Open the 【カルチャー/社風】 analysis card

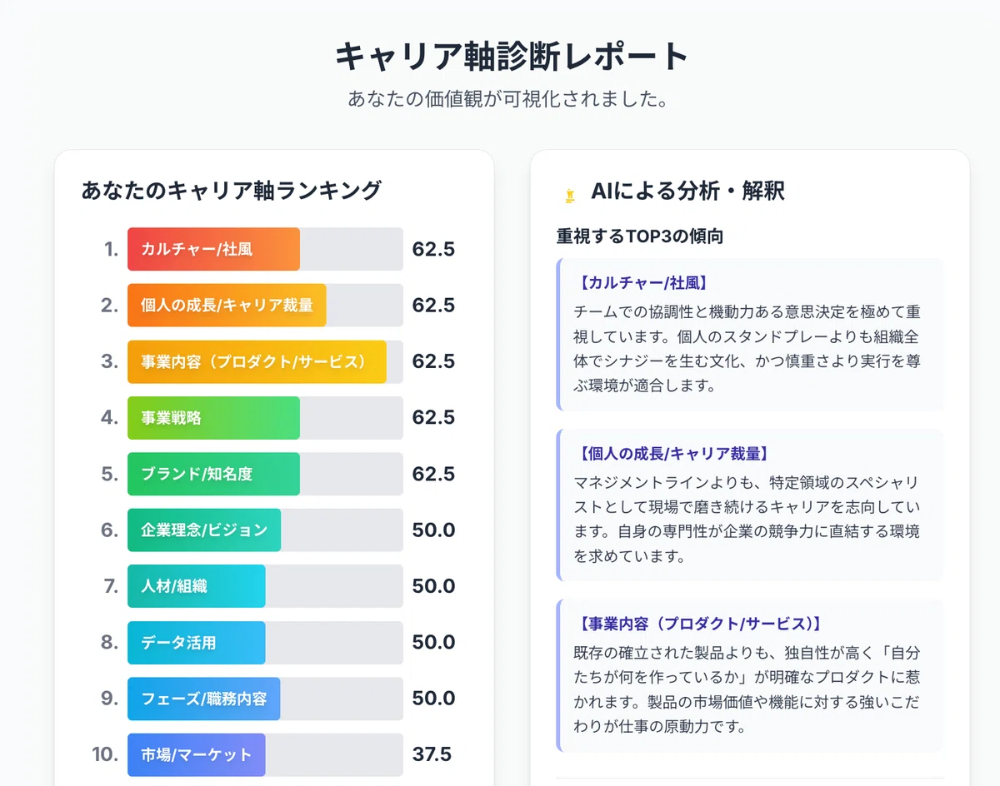[x=750, y=335]
